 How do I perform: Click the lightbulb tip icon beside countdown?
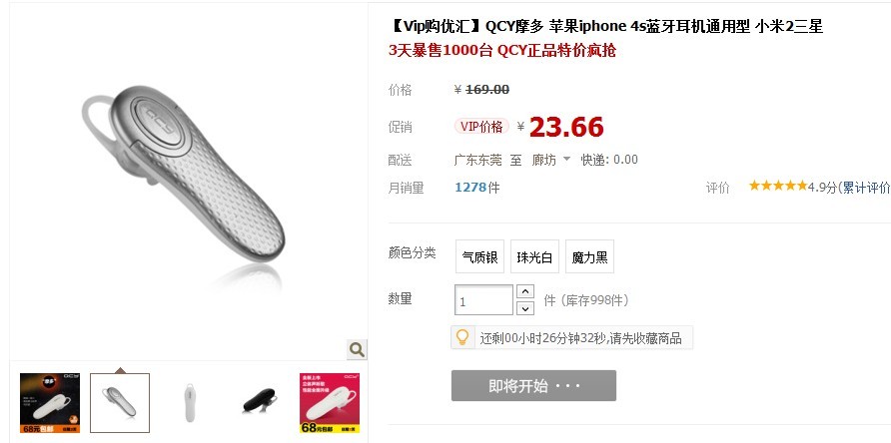[462, 337]
